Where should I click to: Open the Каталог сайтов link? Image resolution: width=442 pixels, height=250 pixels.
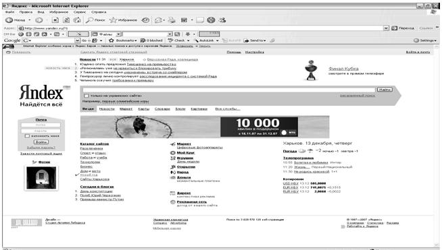(x=95, y=144)
